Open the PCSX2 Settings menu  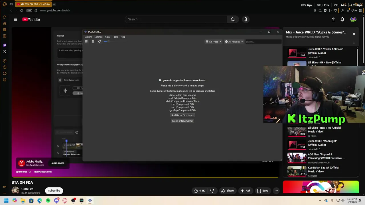coord(98,37)
